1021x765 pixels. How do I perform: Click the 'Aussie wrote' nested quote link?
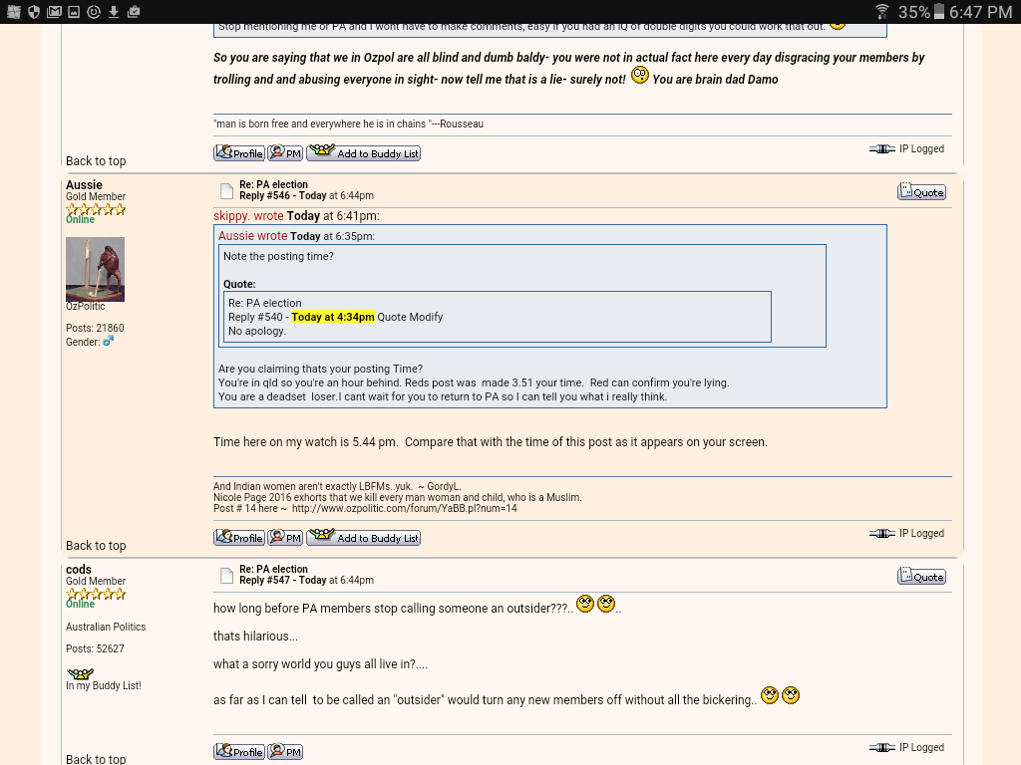[x=252, y=236]
